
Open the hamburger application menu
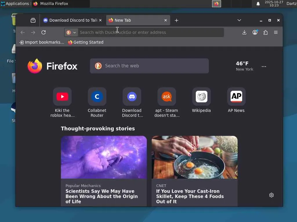click(x=276, y=32)
